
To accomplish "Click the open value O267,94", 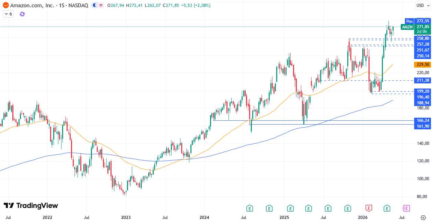I will [x=116, y=5].
